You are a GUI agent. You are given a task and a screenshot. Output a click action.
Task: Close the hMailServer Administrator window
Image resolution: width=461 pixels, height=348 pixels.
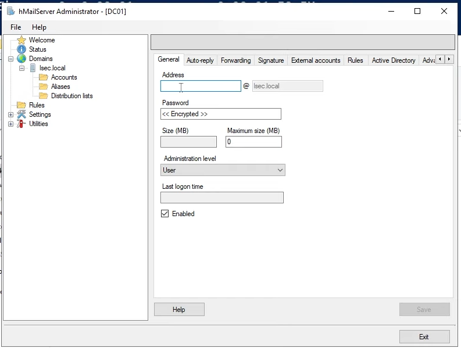(444, 11)
